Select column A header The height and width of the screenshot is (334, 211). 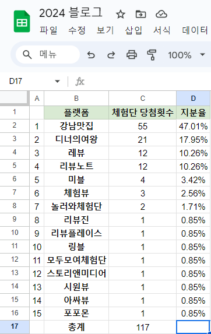(37, 98)
